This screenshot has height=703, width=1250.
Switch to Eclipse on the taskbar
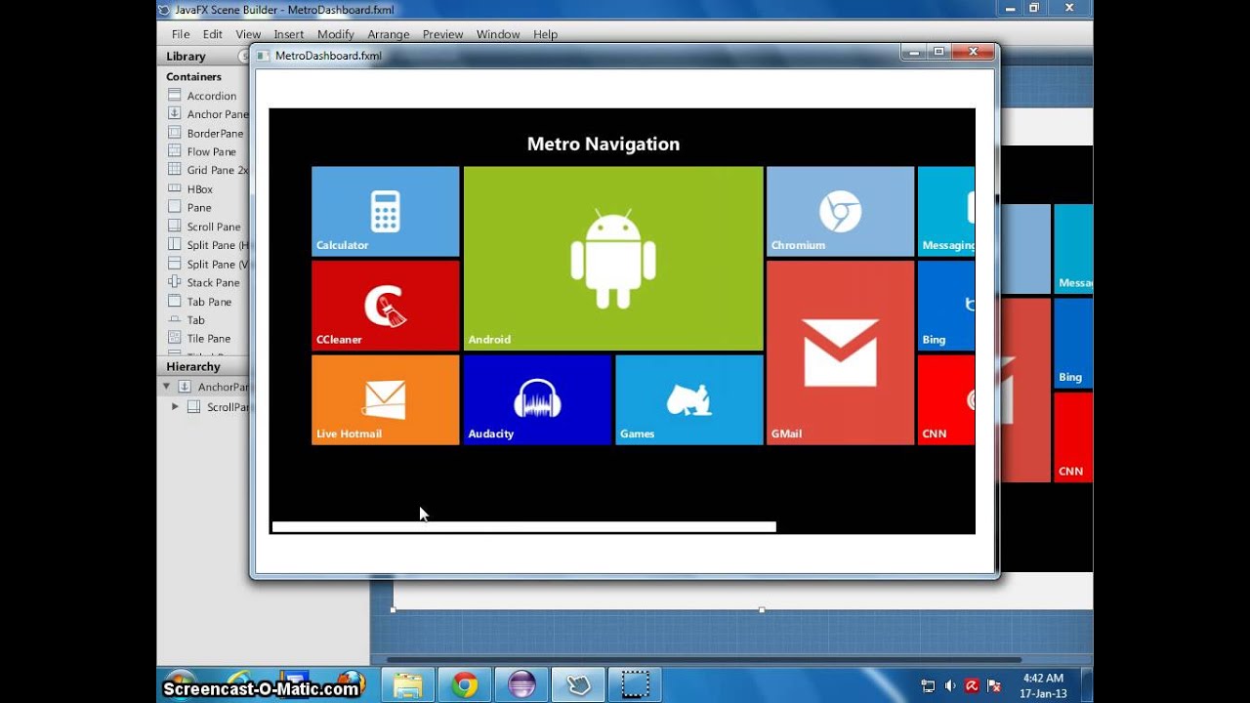(521, 685)
